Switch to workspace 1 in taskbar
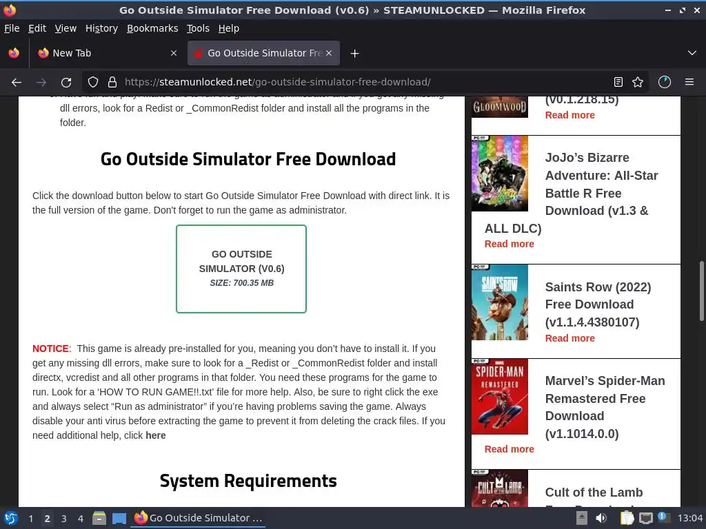 click(x=30, y=519)
